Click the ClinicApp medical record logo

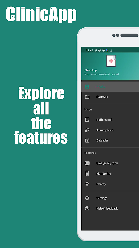[x=111, y=61]
